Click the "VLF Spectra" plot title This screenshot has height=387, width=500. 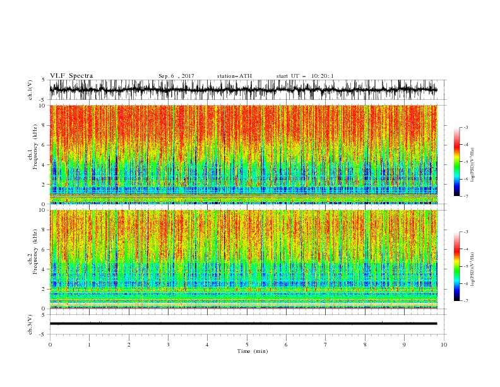click(71, 76)
